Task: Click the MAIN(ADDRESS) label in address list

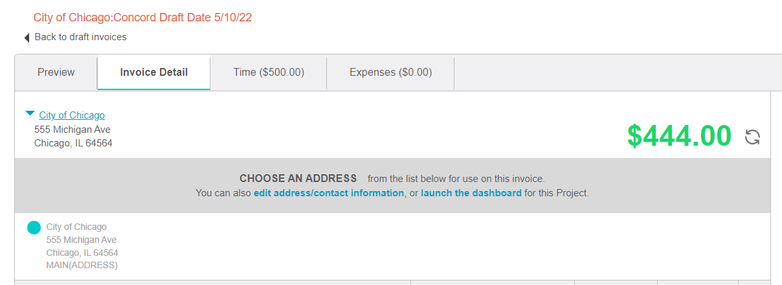Action: point(82,266)
